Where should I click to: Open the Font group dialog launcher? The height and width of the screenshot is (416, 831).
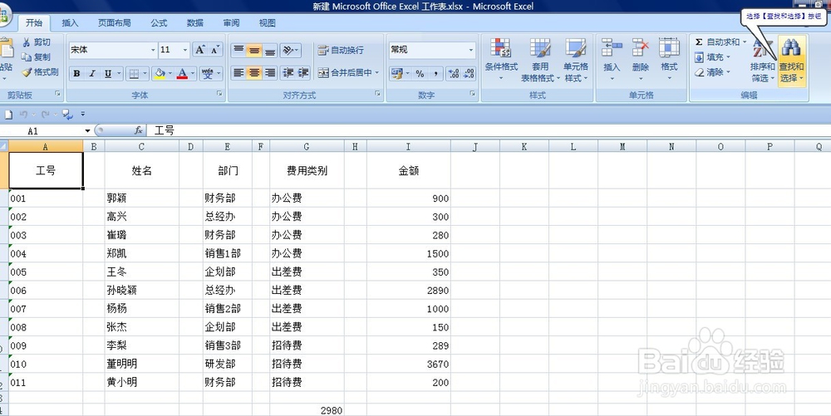219,94
